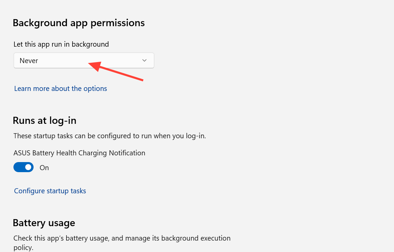Click ASUS Battery Health Charging Notification label

pyautogui.click(x=79, y=153)
